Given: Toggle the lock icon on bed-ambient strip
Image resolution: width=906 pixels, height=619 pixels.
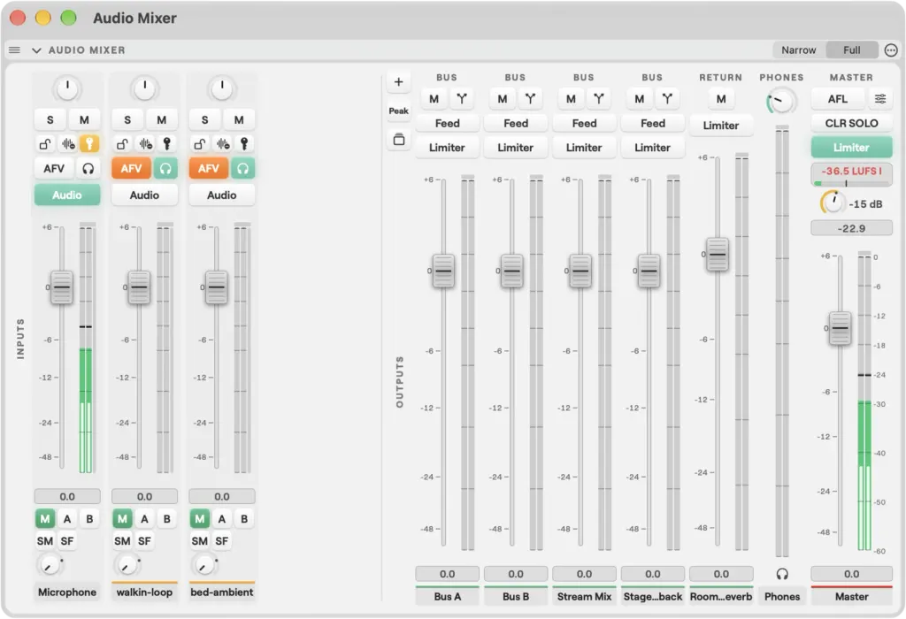Looking at the screenshot, I should pos(200,144).
